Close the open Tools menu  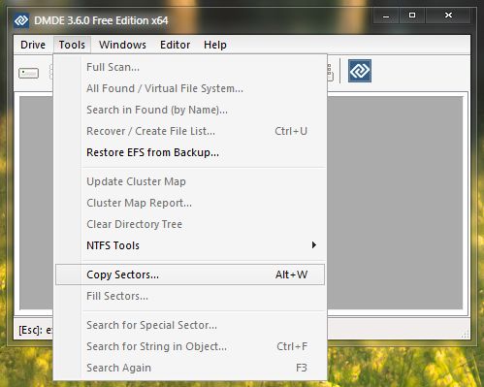(x=72, y=45)
